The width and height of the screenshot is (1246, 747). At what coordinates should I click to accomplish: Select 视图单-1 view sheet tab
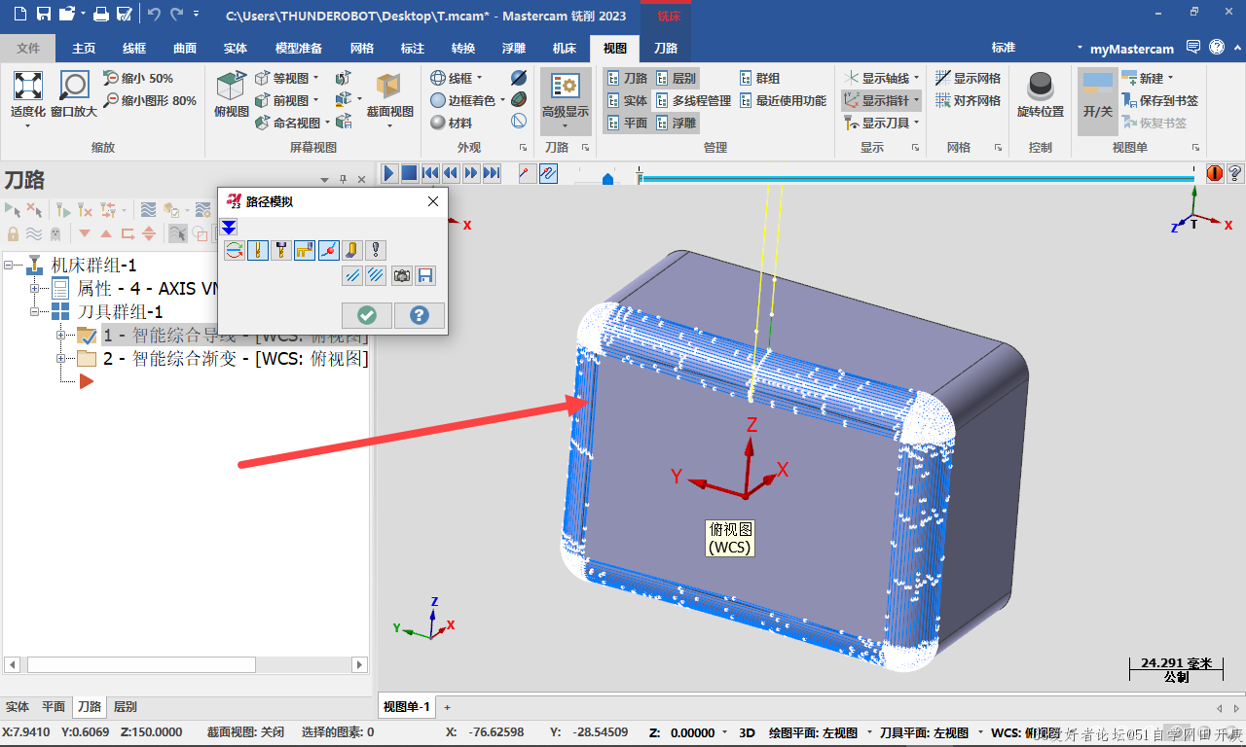(407, 707)
